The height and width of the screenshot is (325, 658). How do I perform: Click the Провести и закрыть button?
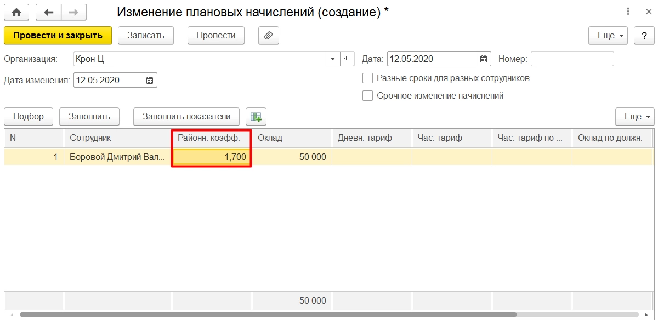coord(58,36)
